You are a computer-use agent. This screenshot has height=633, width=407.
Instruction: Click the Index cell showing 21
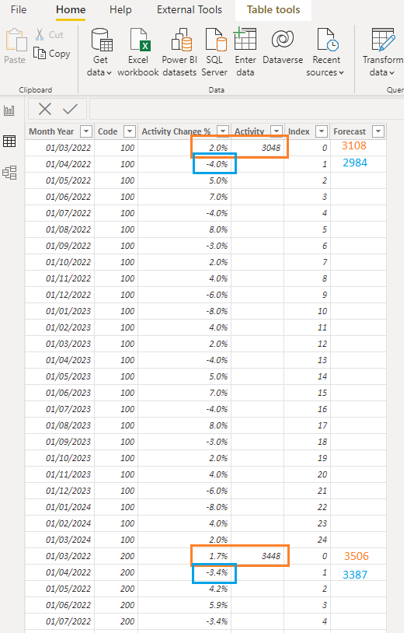(x=308, y=491)
